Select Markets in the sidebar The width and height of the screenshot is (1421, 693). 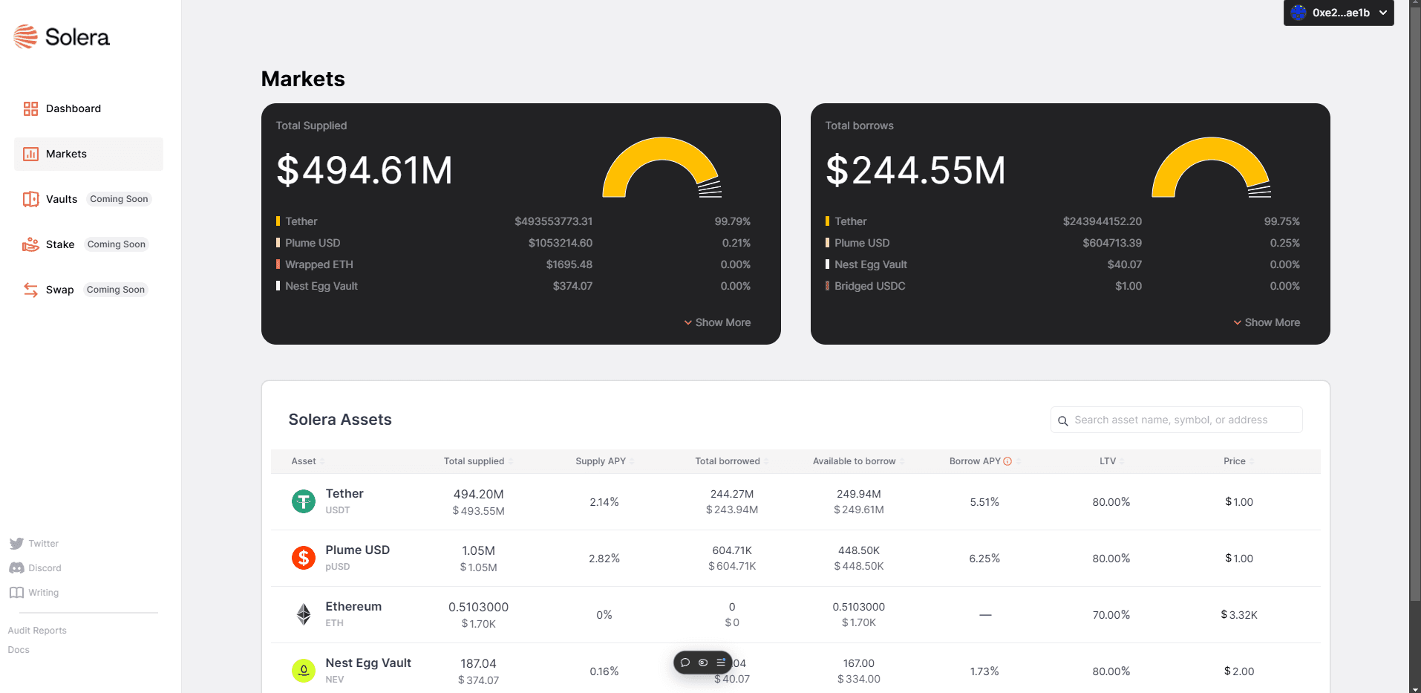[x=66, y=154]
